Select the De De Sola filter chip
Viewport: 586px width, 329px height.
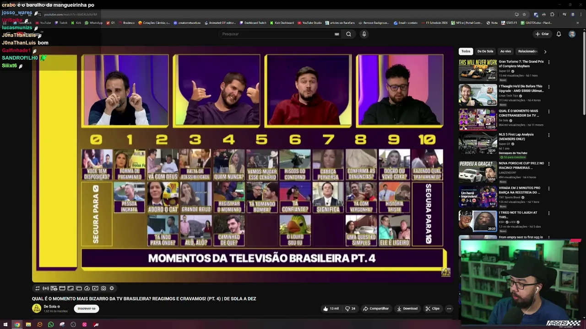coord(485,51)
